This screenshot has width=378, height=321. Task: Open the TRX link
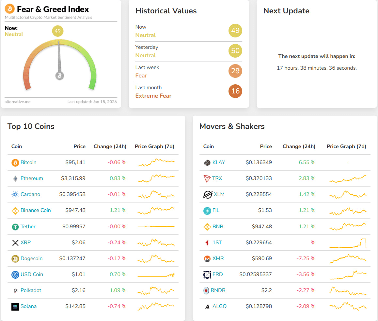pos(217,178)
